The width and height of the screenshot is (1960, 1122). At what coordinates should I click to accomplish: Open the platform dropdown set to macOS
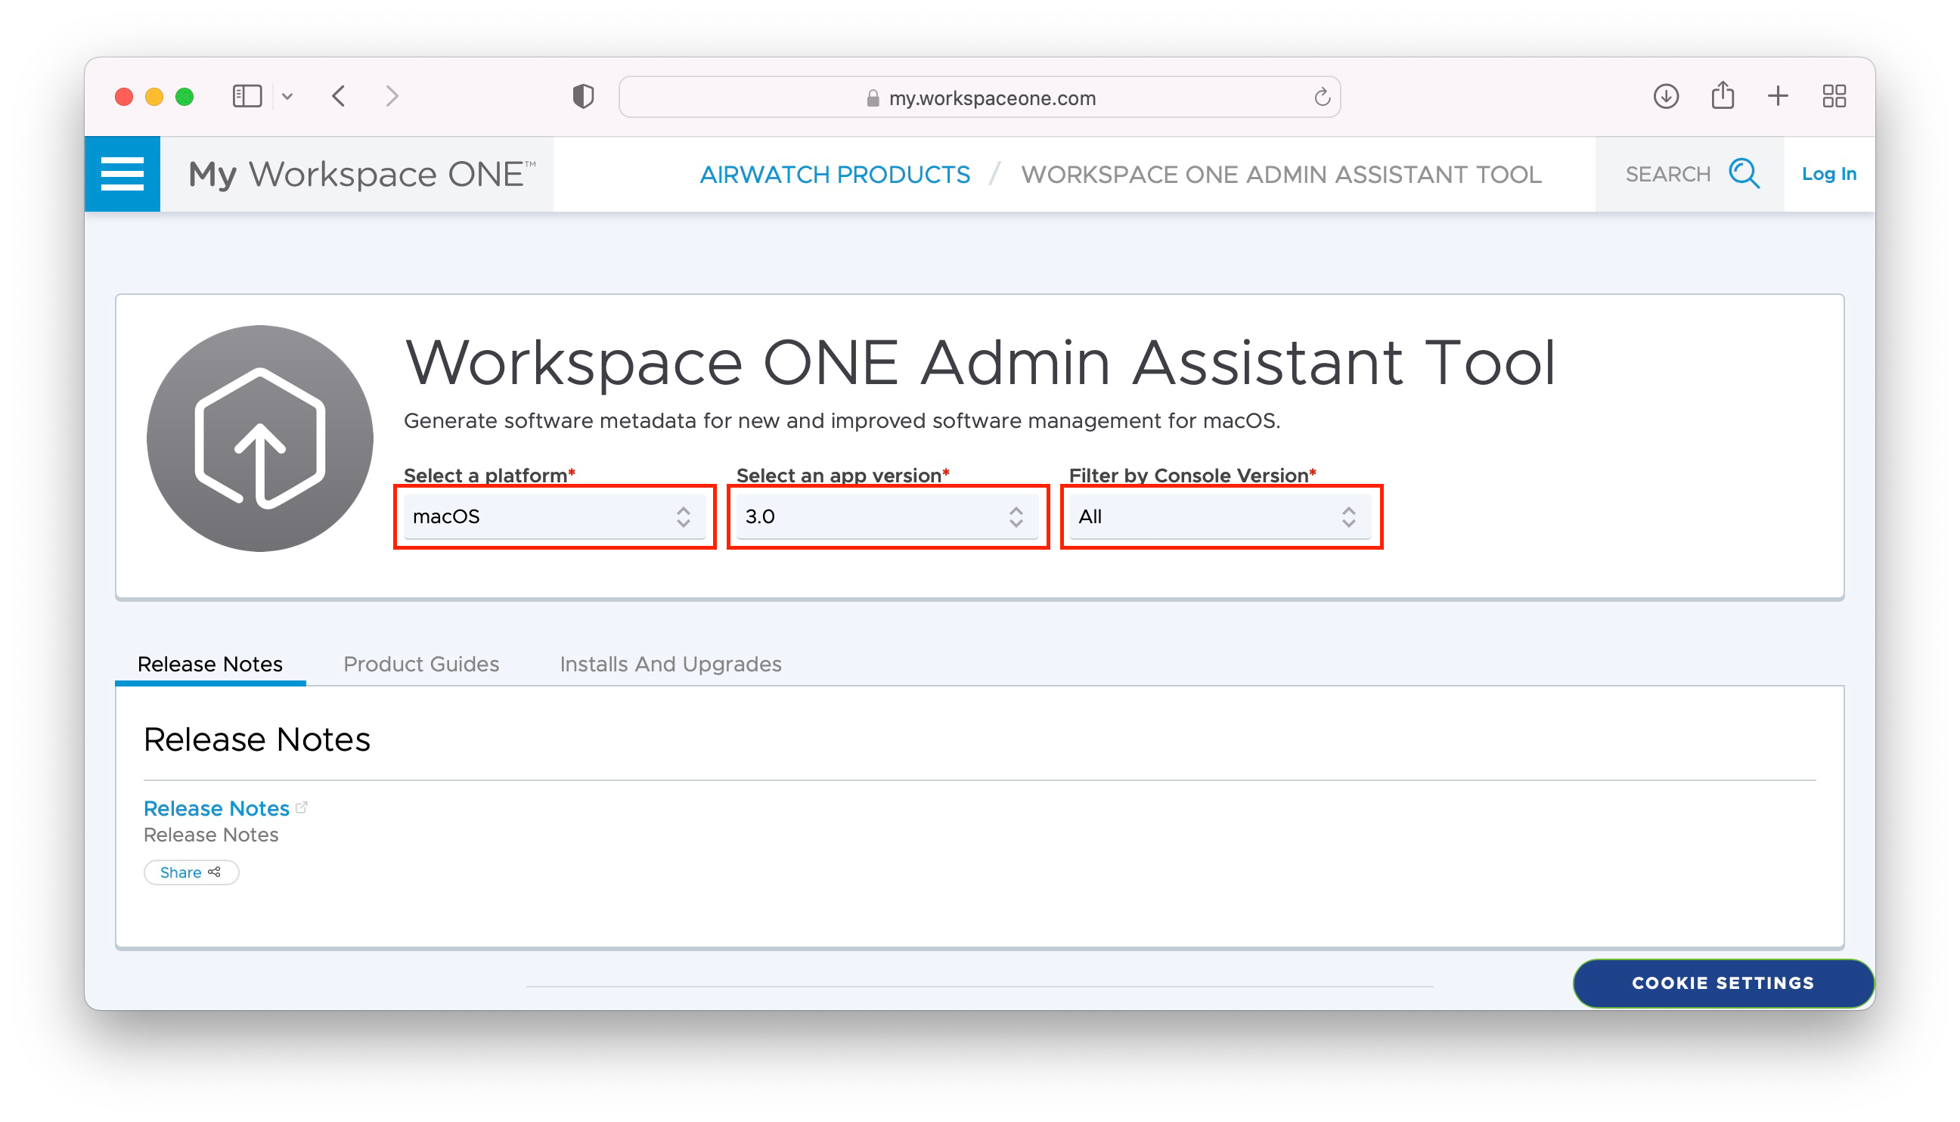554,516
